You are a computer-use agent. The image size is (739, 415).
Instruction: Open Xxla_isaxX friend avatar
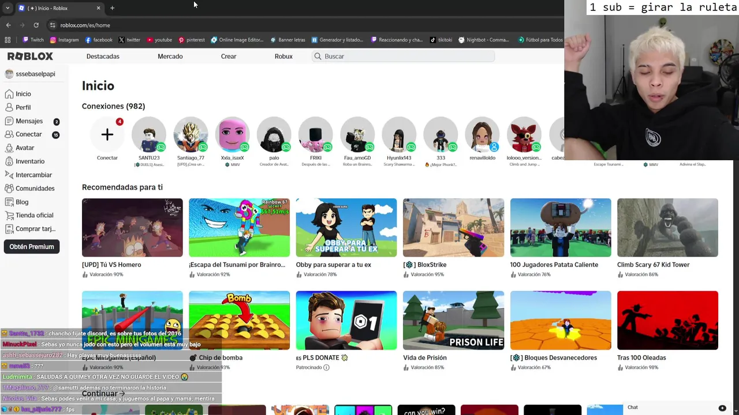coord(232,135)
